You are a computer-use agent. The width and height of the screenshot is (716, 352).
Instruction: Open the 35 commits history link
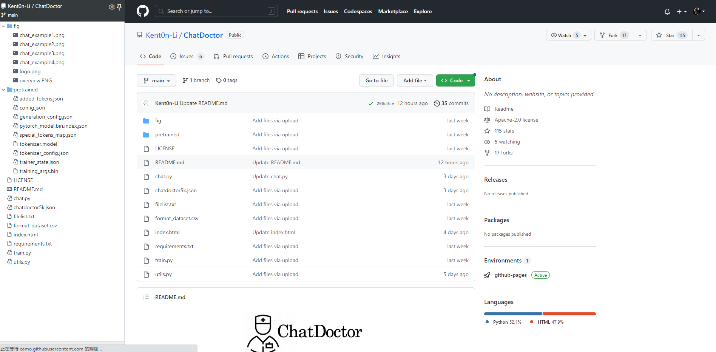pyautogui.click(x=451, y=103)
